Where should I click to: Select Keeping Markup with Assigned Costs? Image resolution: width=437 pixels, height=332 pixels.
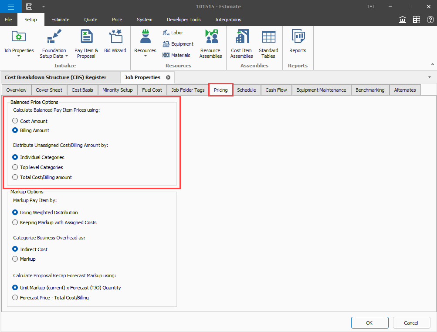(15, 222)
